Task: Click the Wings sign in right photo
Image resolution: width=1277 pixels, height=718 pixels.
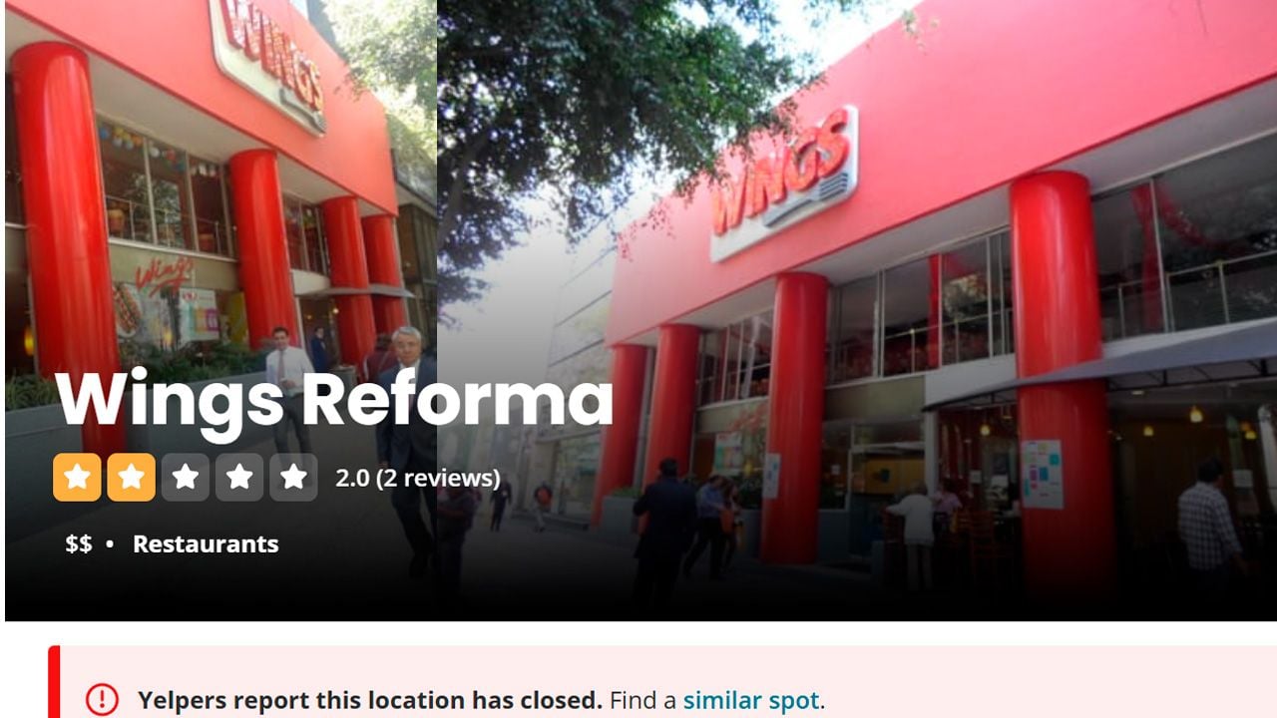Action: coord(784,181)
